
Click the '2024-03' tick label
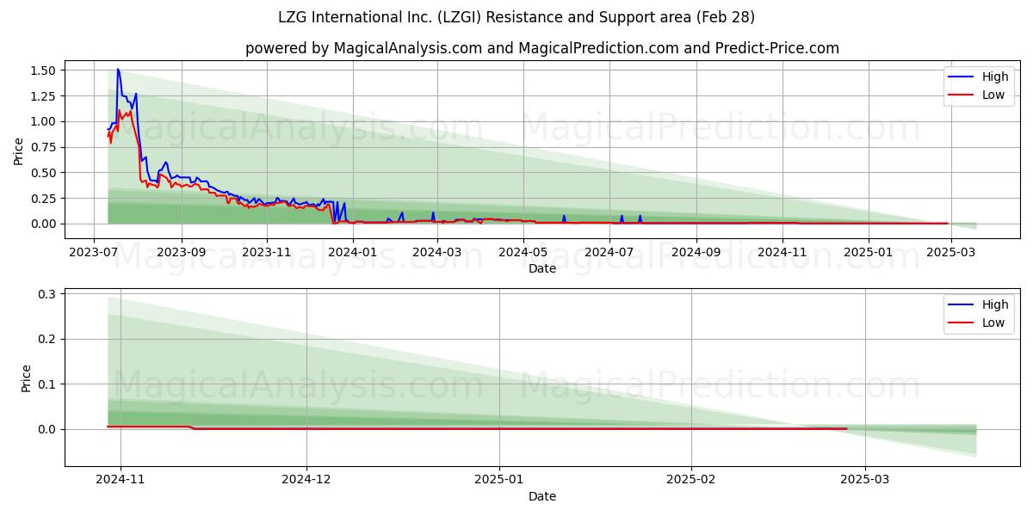pos(436,253)
